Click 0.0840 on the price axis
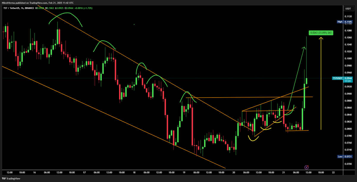The height and width of the screenshot is (182, 357). (348, 115)
